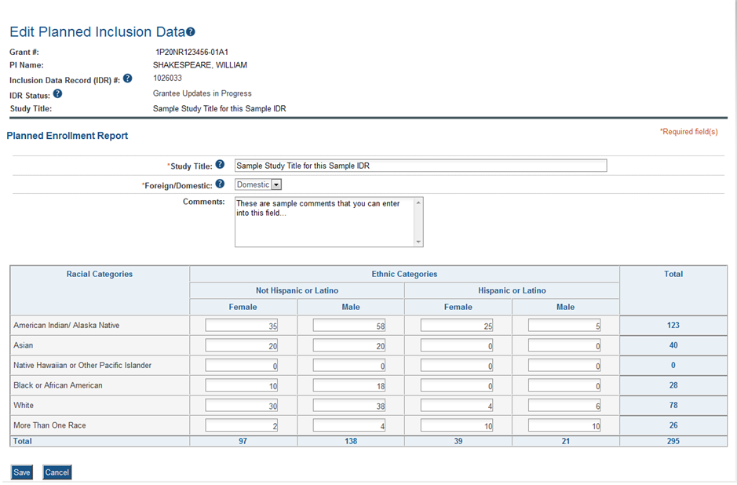Click White Hispanic Female input field
Viewport: 737px width, 485px height.
(457, 406)
